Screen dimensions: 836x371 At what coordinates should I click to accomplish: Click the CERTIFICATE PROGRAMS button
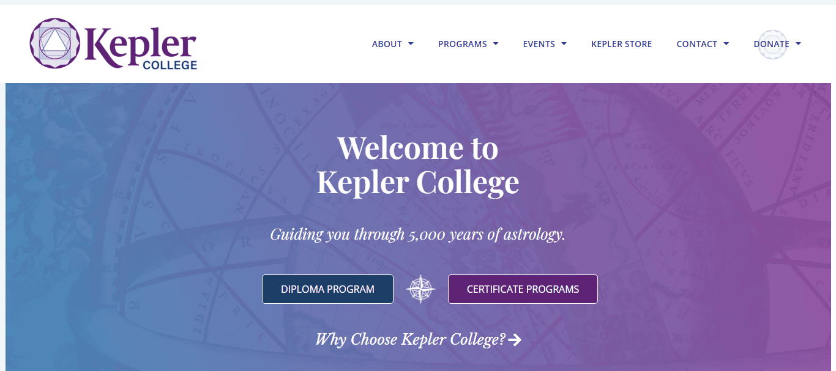click(x=523, y=288)
